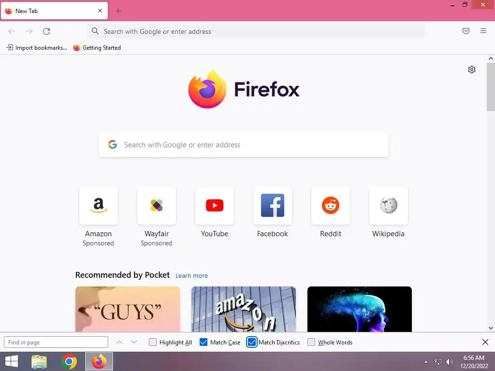The height and width of the screenshot is (371, 495).
Task: Open the Save to Pocket icon
Action: pos(466,31)
